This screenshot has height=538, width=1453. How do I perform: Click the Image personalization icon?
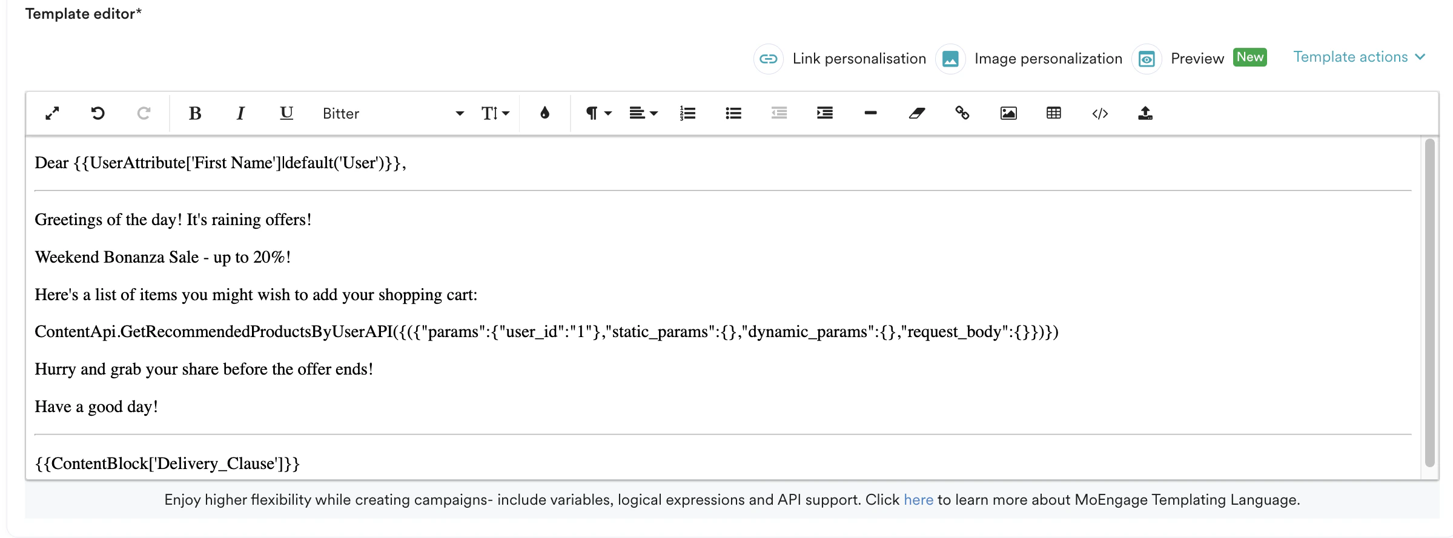[950, 59]
